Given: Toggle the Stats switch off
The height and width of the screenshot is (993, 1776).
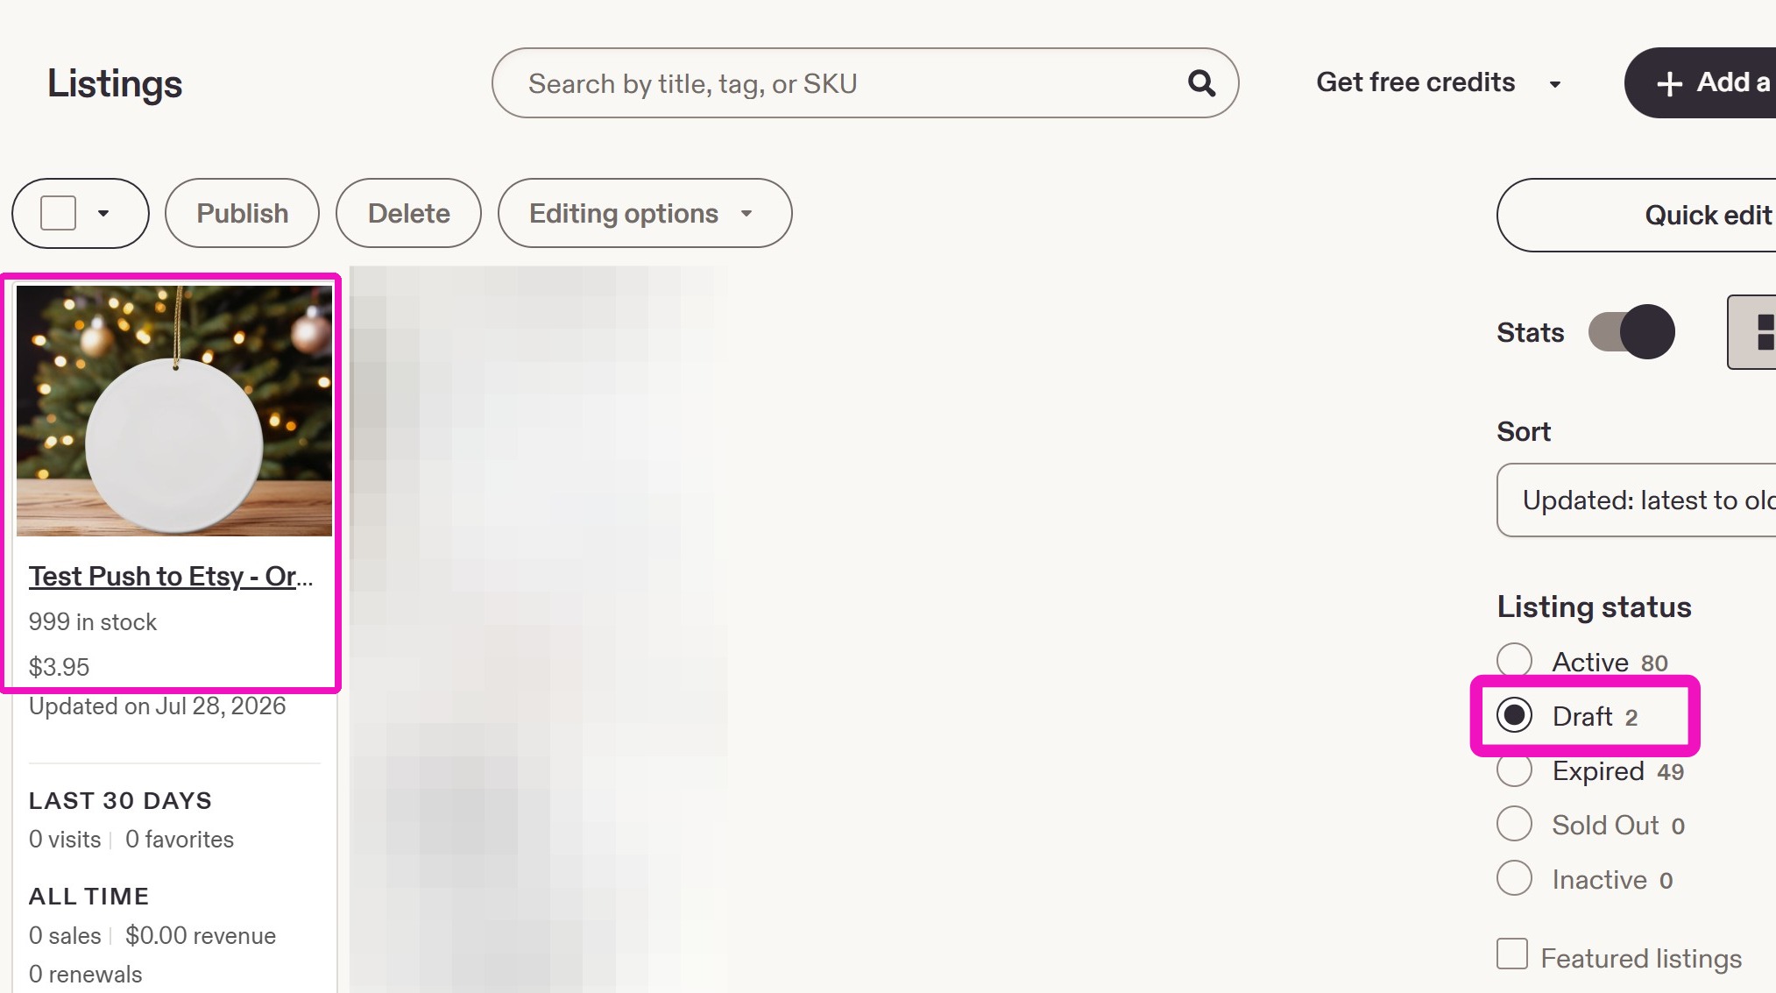Looking at the screenshot, I should [1631, 332].
